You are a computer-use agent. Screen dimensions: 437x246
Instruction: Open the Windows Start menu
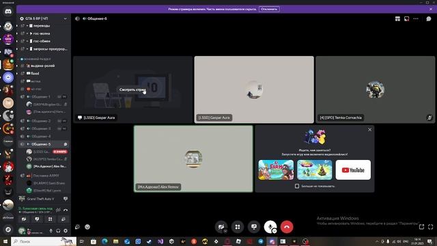pyautogui.click(x=5, y=241)
